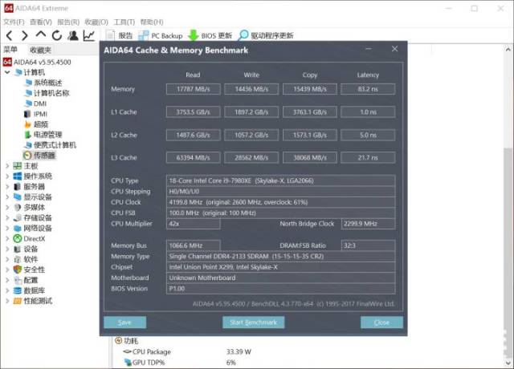Expand the 显示设备 node chevron
The width and height of the screenshot is (514, 369).
tap(7, 197)
